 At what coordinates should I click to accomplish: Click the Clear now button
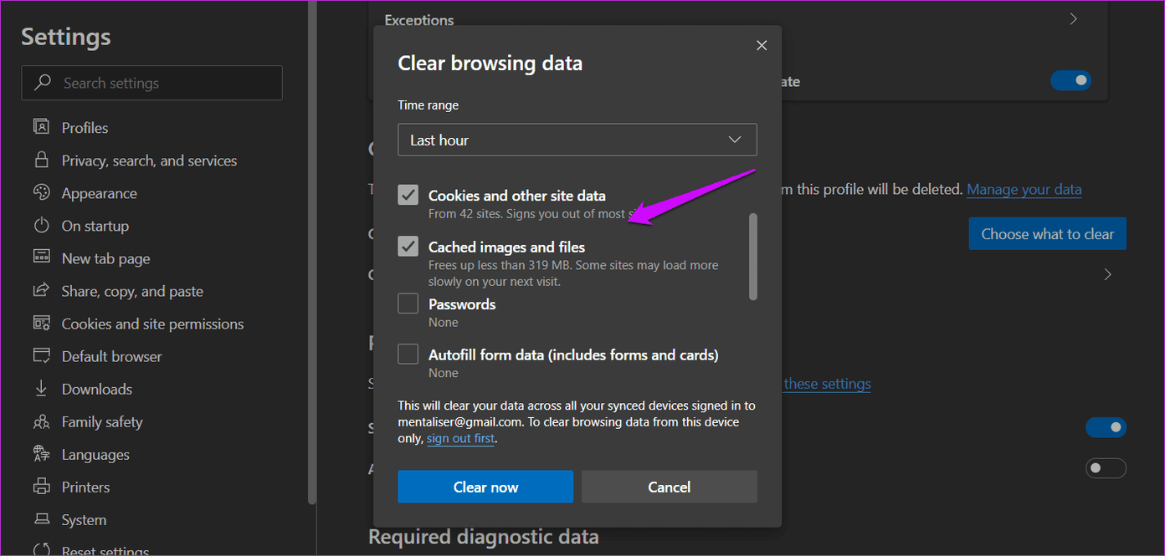(485, 487)
